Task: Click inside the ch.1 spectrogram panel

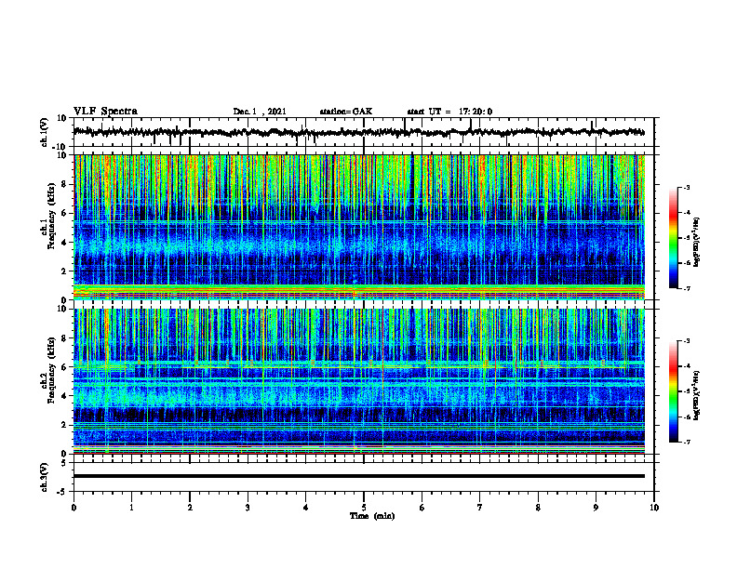Action: [359, 227]
